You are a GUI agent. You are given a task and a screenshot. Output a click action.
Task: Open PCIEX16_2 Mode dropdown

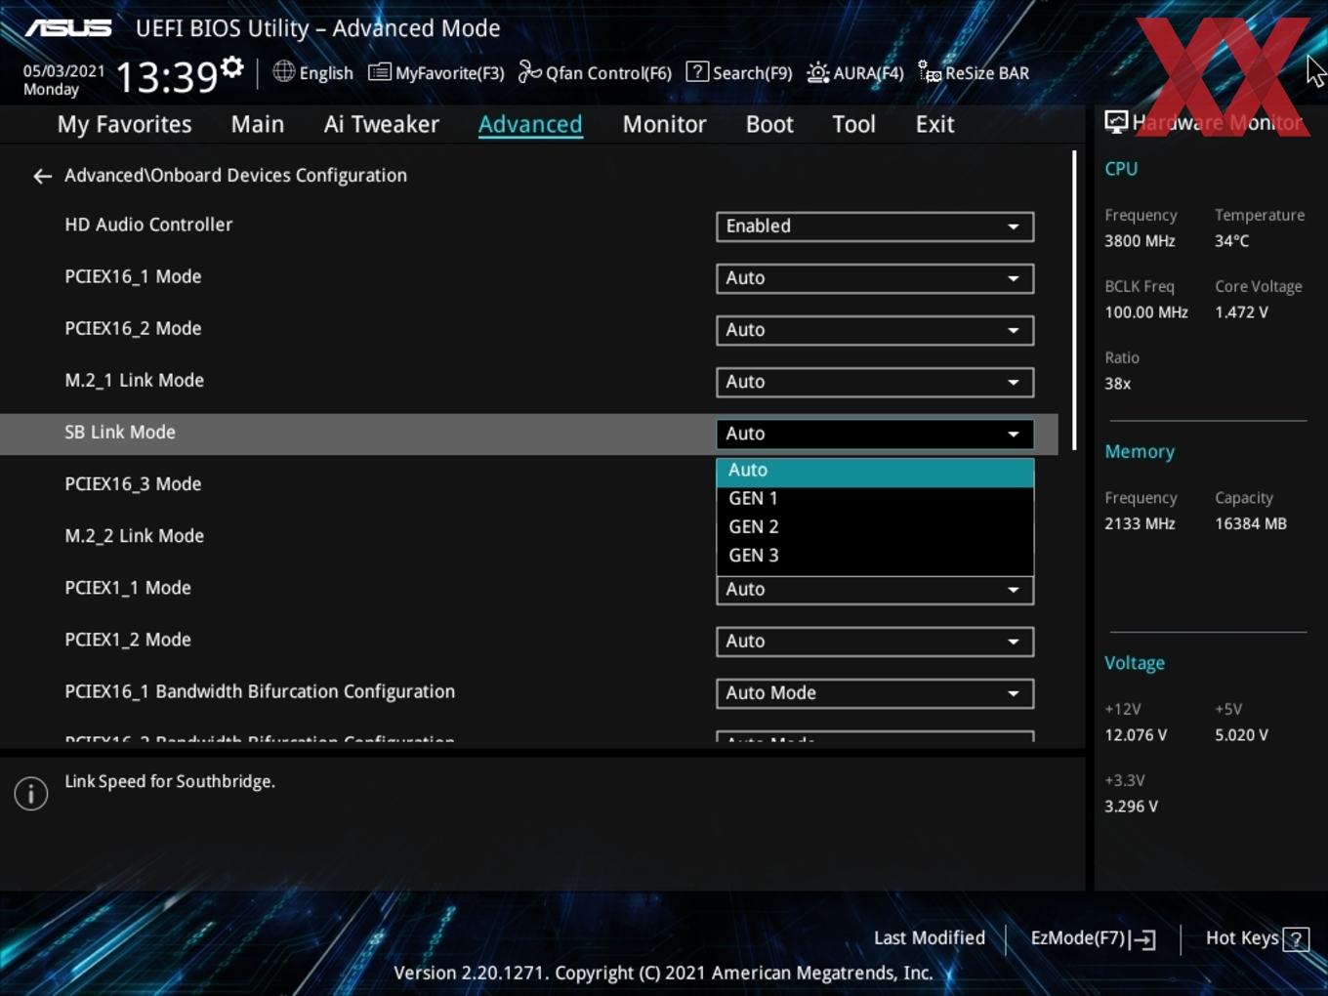point(875,330)
